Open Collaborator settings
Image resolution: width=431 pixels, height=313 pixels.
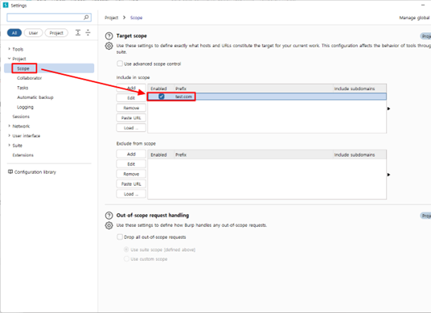30,78
